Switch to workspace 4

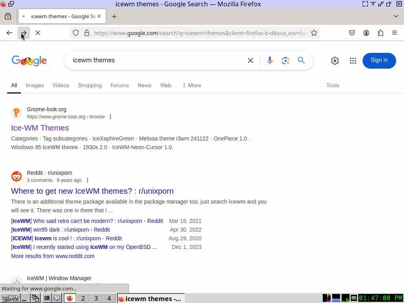109,298
